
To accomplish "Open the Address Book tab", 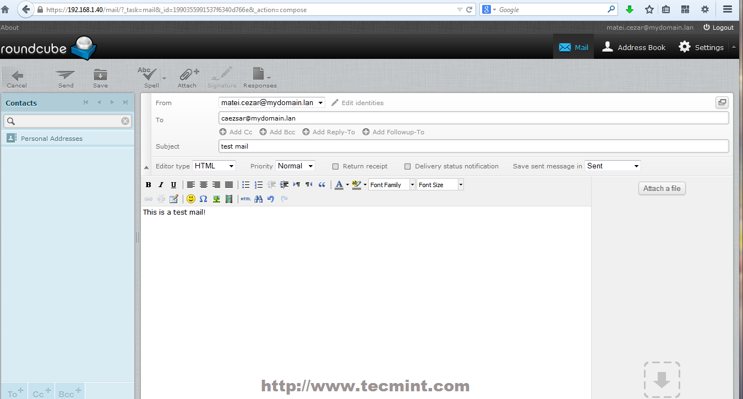I will (633, 47).
